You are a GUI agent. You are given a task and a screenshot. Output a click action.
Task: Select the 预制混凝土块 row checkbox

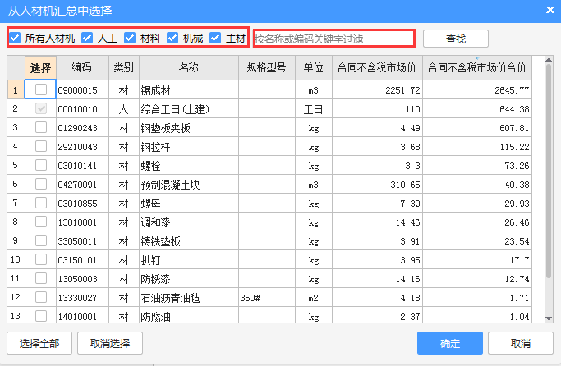[x=41, y=184]
